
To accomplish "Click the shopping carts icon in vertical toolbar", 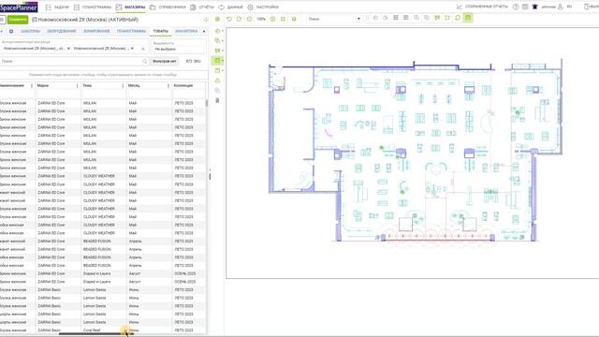I will (217, 51).
